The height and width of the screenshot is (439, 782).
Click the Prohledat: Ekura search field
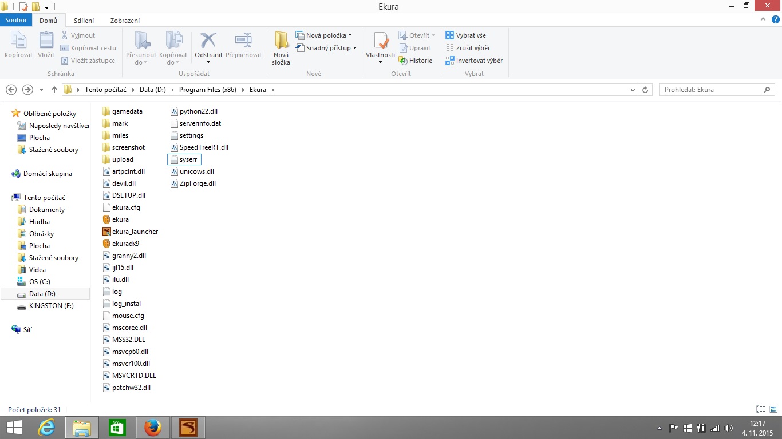tap(710, 90)
